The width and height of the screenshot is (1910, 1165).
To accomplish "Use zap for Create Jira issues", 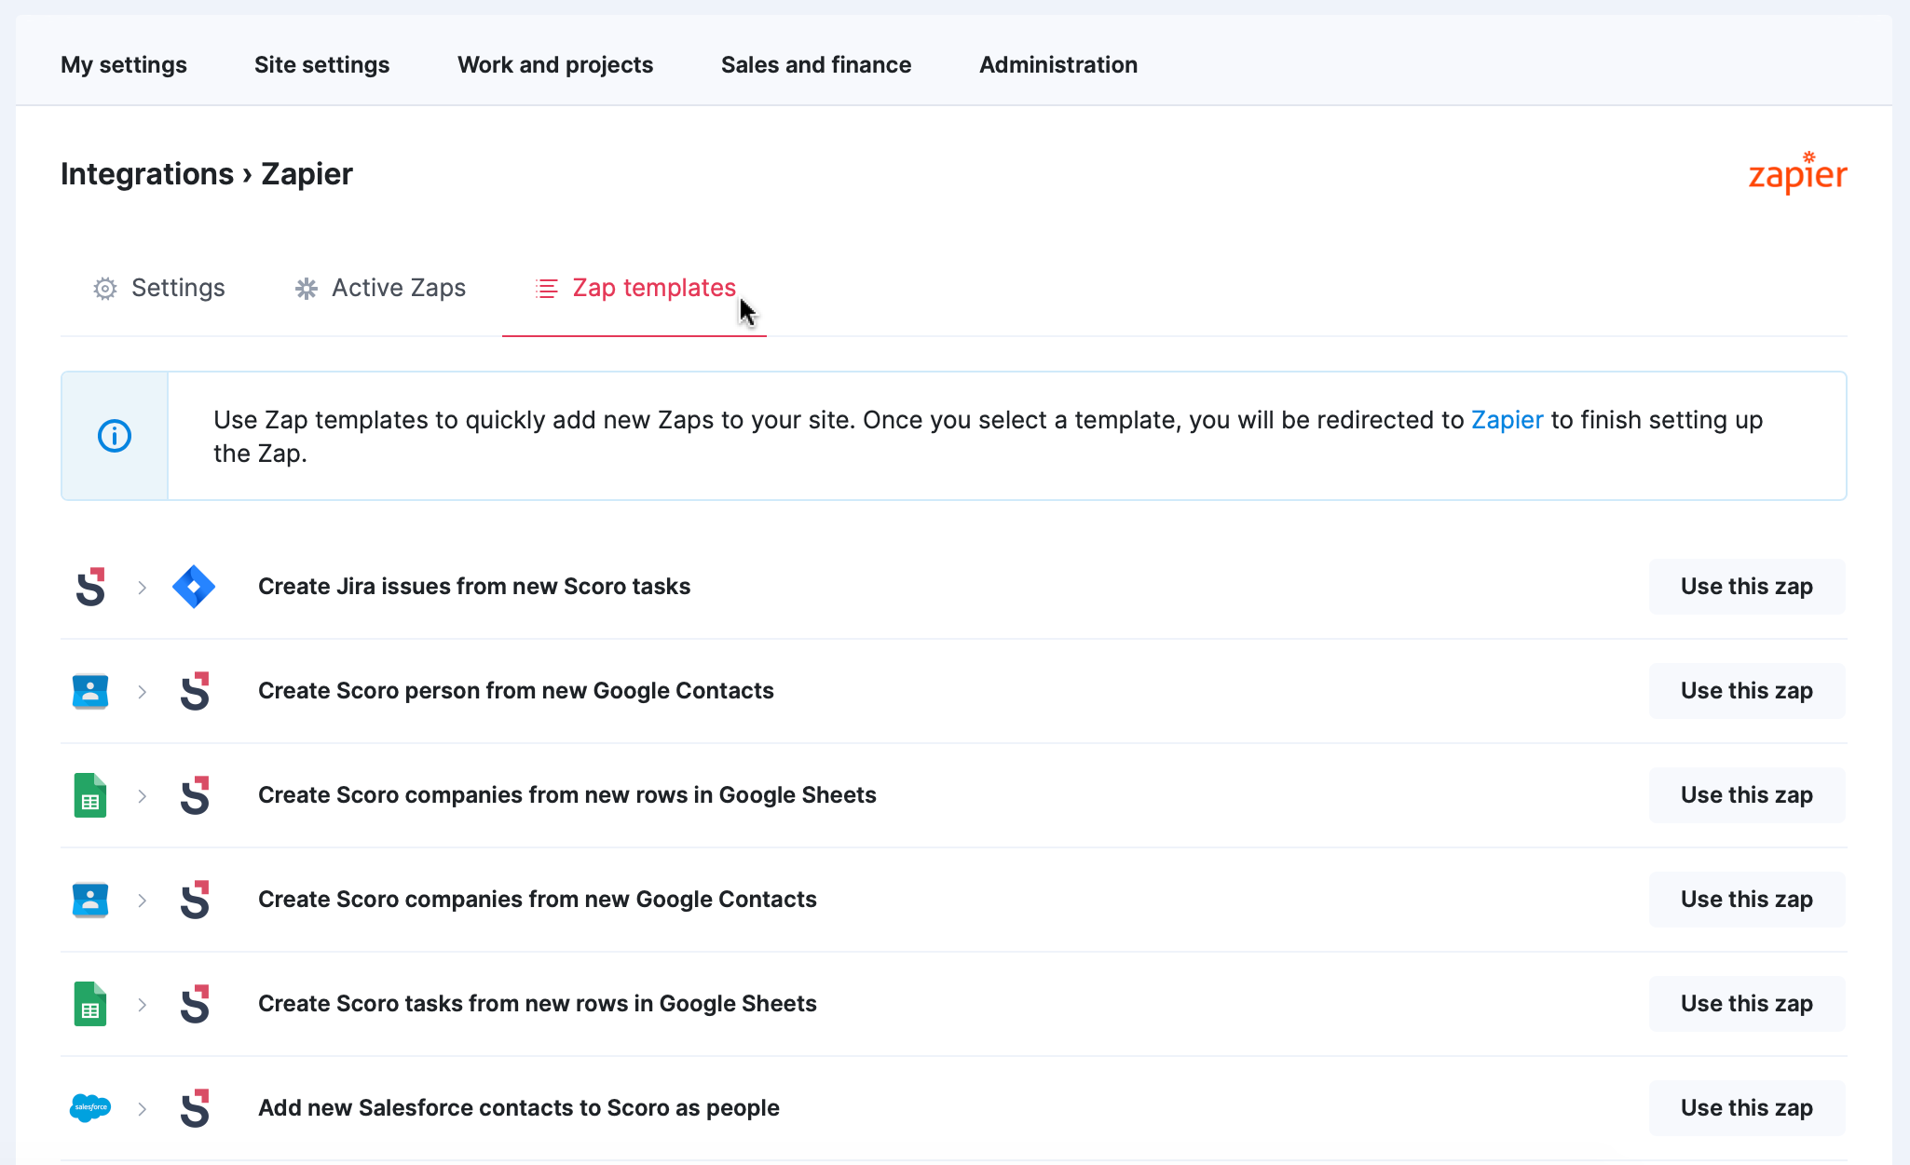I will coord(1747,587).
